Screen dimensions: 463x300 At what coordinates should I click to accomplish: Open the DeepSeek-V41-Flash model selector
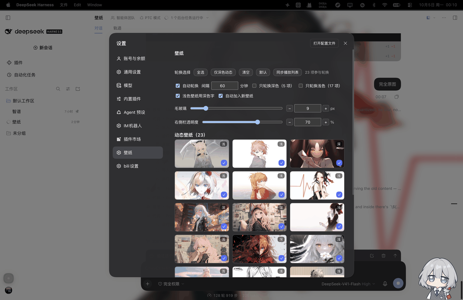point(348,284)
